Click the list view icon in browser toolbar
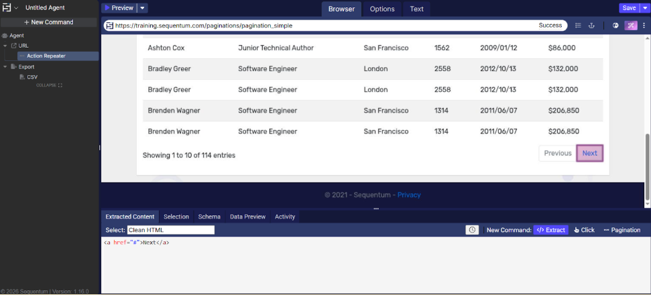The width and height of the screenshot is (651, 295). click(x=578, y=25)
